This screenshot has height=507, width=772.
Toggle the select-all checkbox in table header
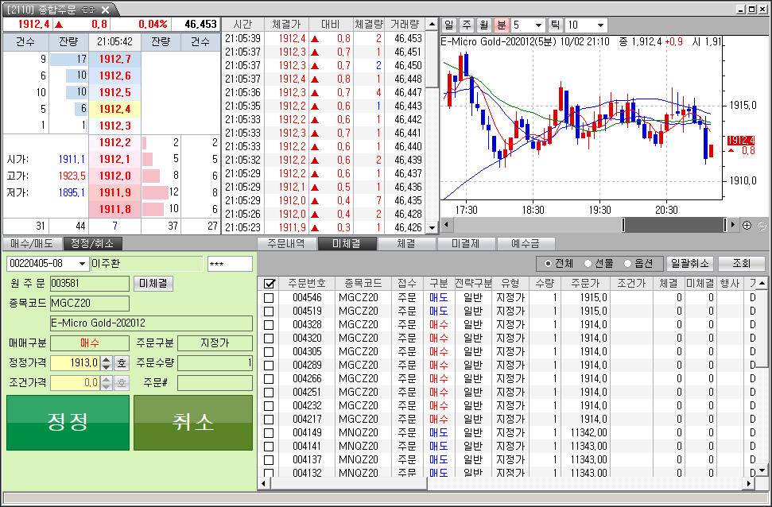pos(269,284)
